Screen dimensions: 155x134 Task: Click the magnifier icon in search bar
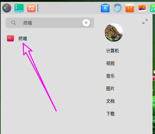14,23
